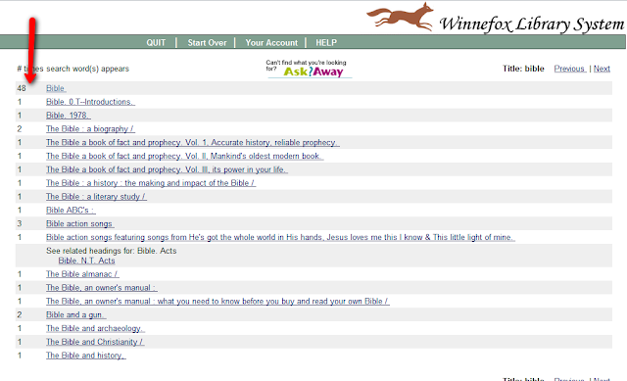627x381 pixels.
Task: Open the short 'The Bible, an owner's manual :' link
Action: tap(101, 288)
